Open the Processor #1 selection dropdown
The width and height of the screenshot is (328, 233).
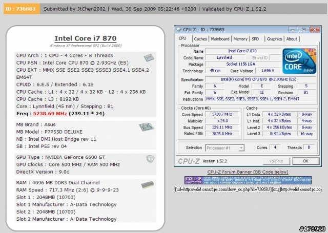tap(224, 148)
